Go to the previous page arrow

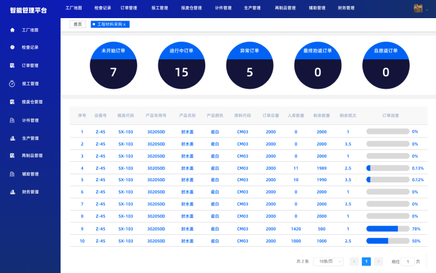point(354,262)
